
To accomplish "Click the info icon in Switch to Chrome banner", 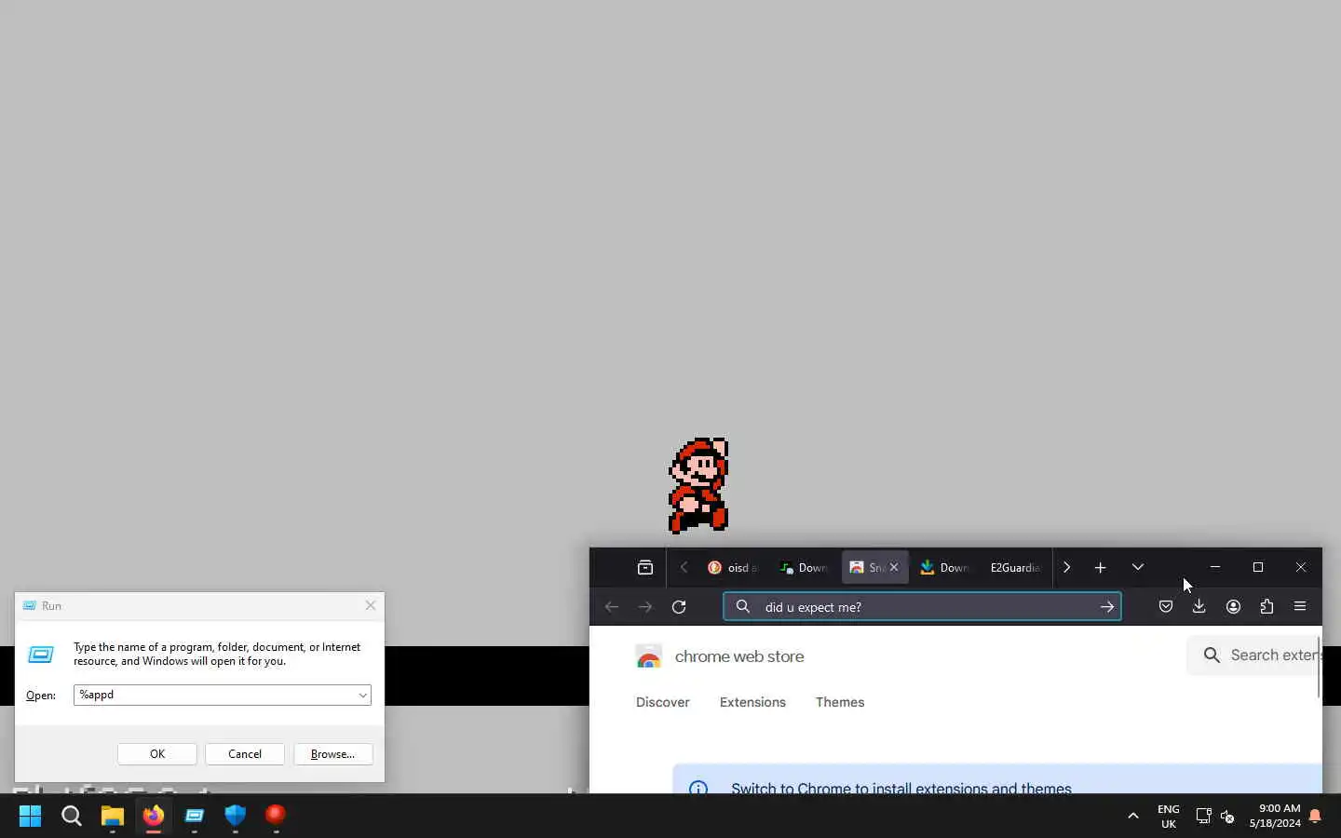I will [x=698, y=788].
